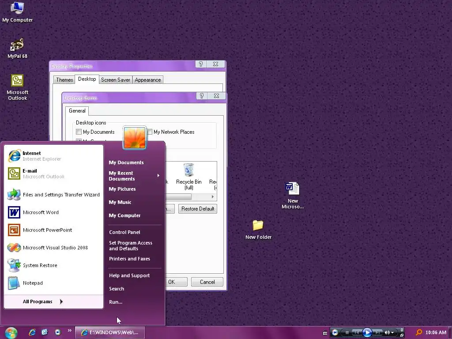This screenshot has width=452, height=339.
Task: Expand My Recent Documents submenu arrow
Action: [x=158, y=176]
